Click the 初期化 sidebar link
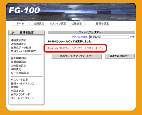The width and height of the screenshot is (142, 115). pos(15,87)
